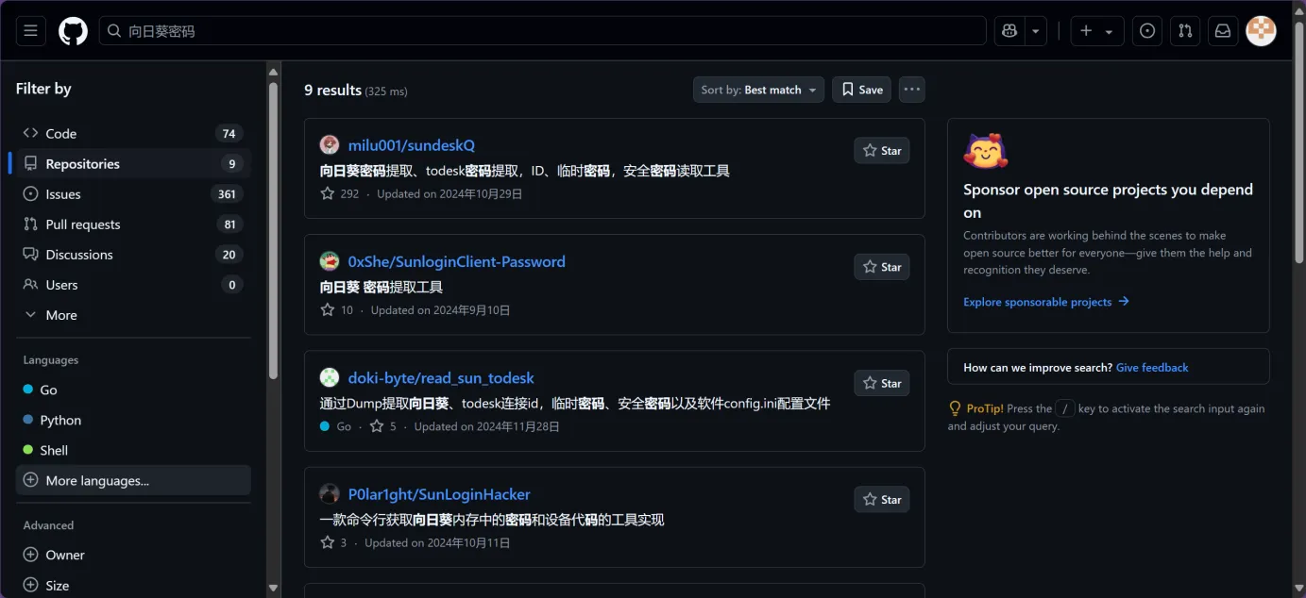Add Owner advanced filter
Image resolution: width=1306 pixels, height=598 pixels.
(x=133, y=555)
